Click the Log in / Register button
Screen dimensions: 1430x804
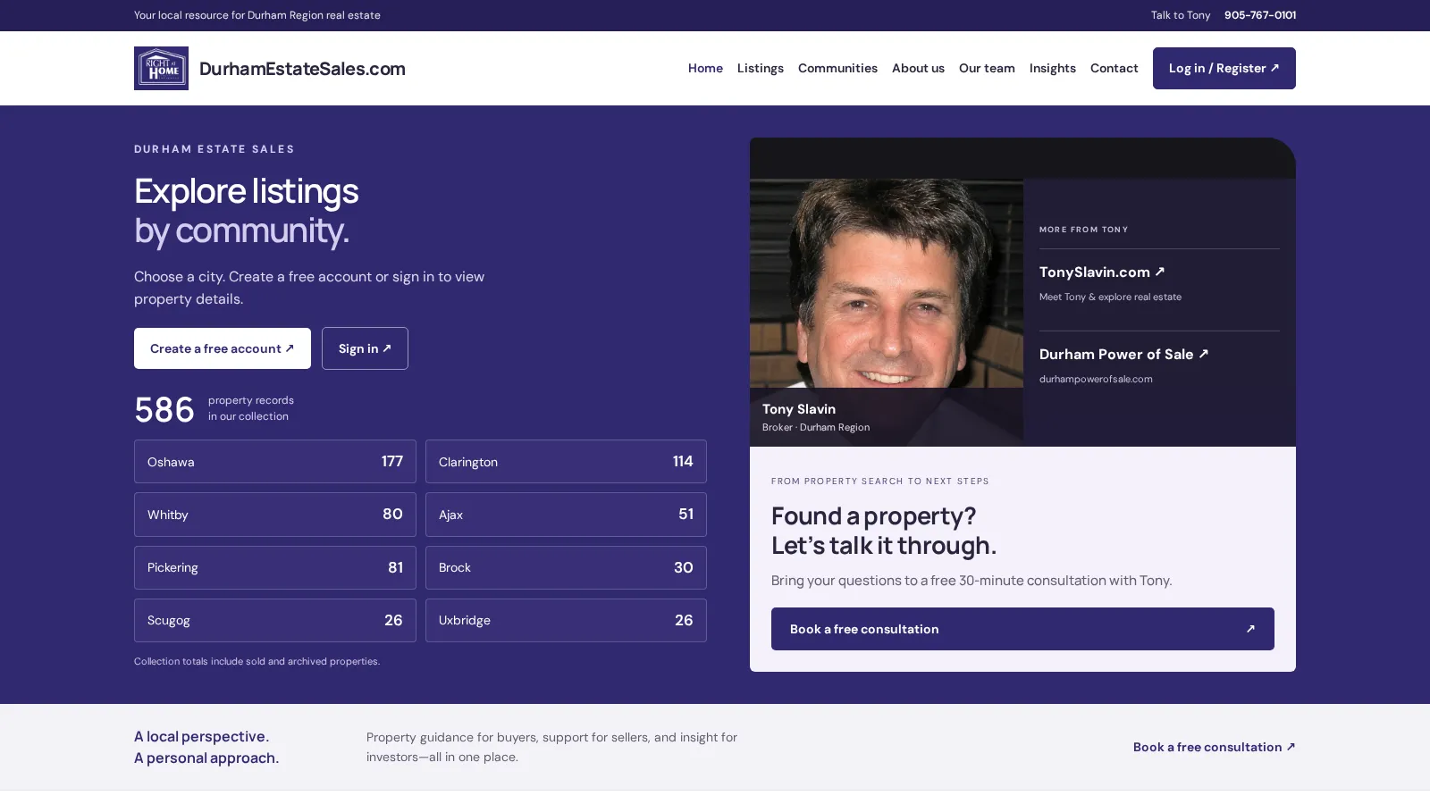point(1224,68)
